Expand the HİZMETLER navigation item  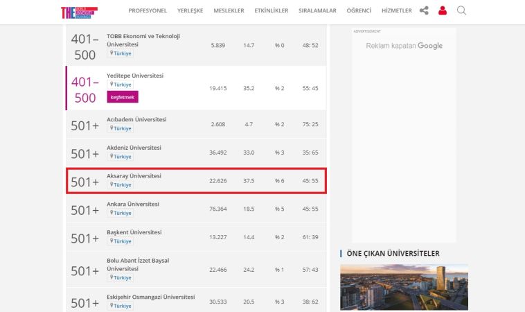point(397,11)
